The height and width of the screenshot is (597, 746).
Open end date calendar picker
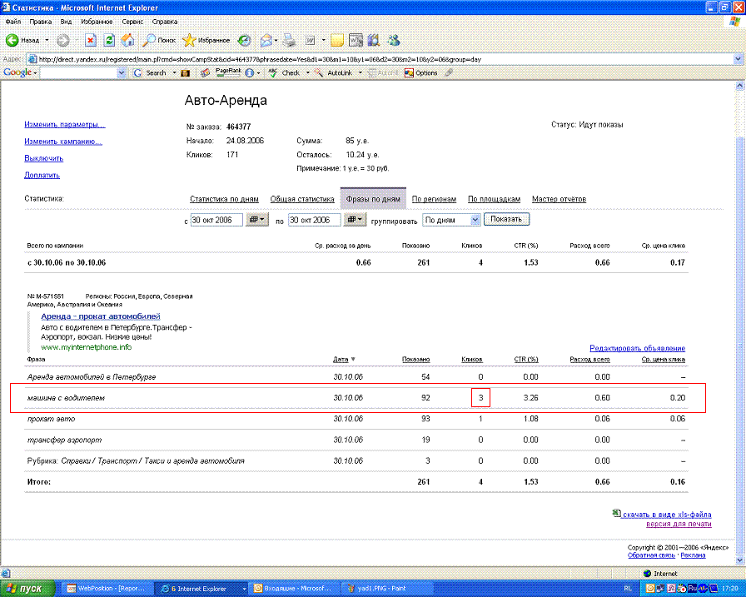[355, 220]
